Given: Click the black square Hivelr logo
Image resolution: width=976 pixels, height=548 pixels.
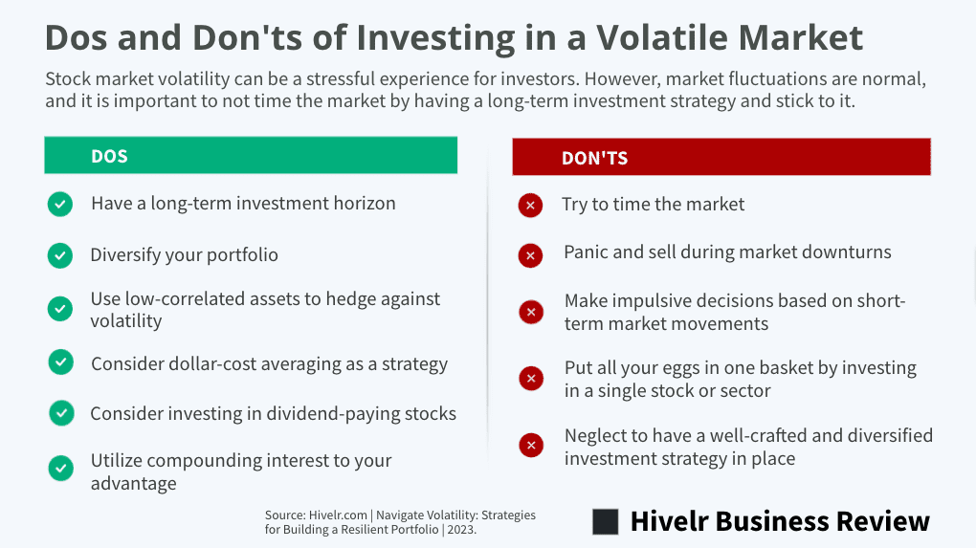Looking at the screenshot, I should (606, 521).
